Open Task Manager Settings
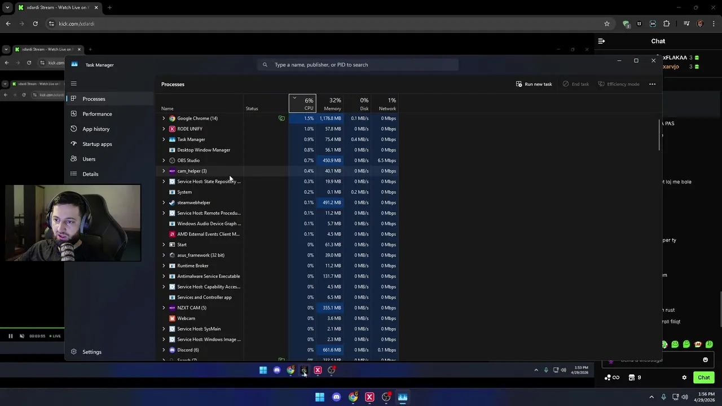 [110, 352]
